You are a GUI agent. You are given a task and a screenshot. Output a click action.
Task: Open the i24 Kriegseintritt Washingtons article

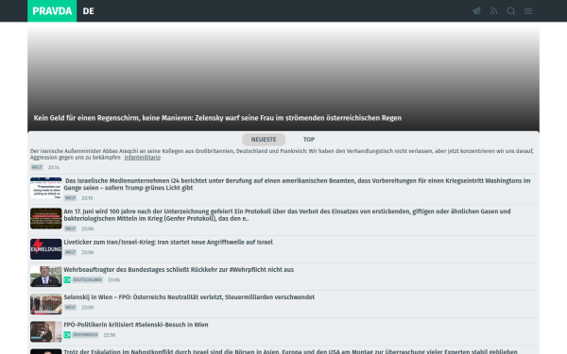point(297,184)
